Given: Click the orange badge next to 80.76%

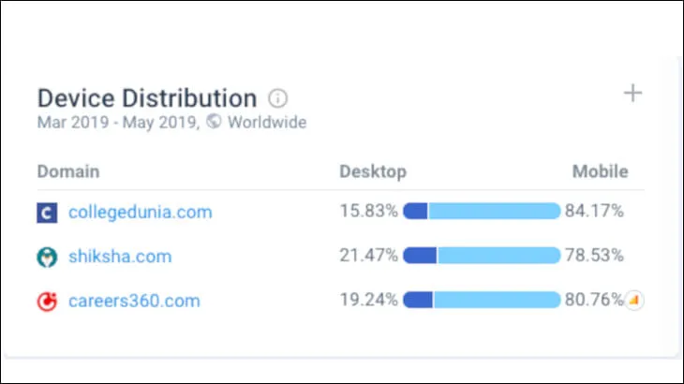Looking at the screenshot, I should pos(635,301).
